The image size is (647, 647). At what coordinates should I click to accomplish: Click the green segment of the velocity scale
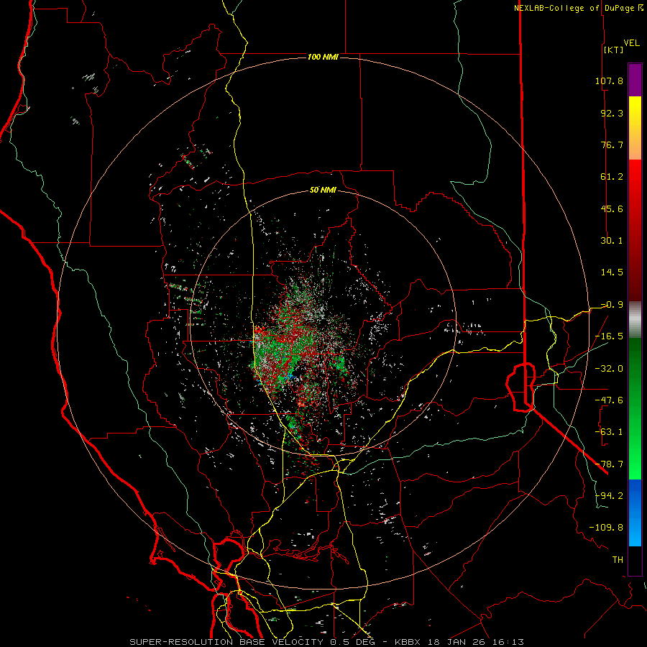[x=635, y=408]
